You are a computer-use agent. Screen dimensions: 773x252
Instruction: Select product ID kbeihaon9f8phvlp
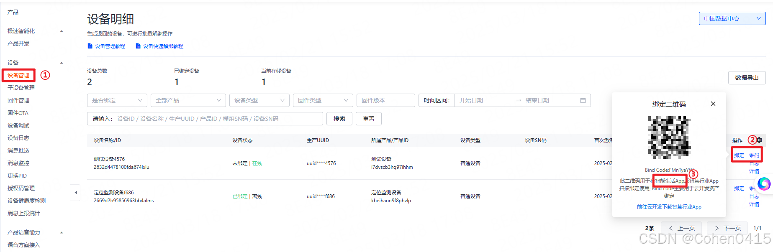point(391,201)
